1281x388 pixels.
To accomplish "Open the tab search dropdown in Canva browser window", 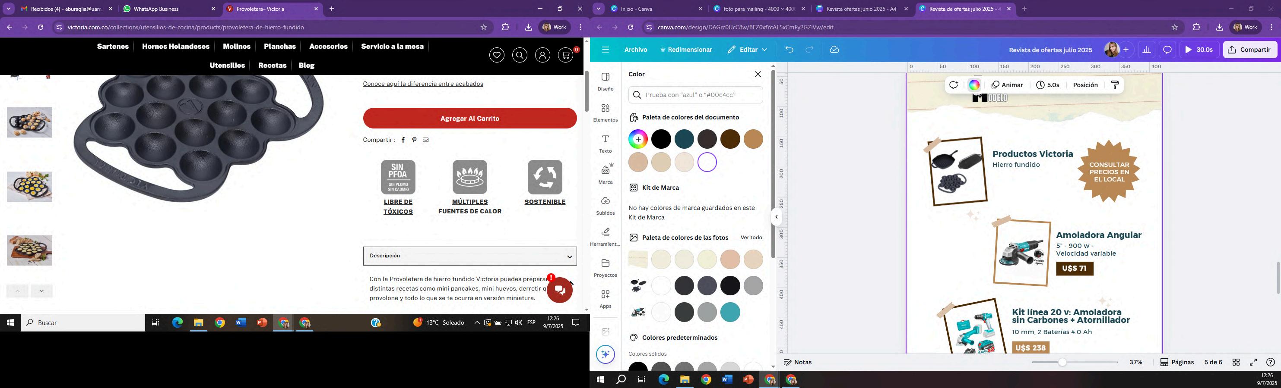I will [x=599, y=9].
